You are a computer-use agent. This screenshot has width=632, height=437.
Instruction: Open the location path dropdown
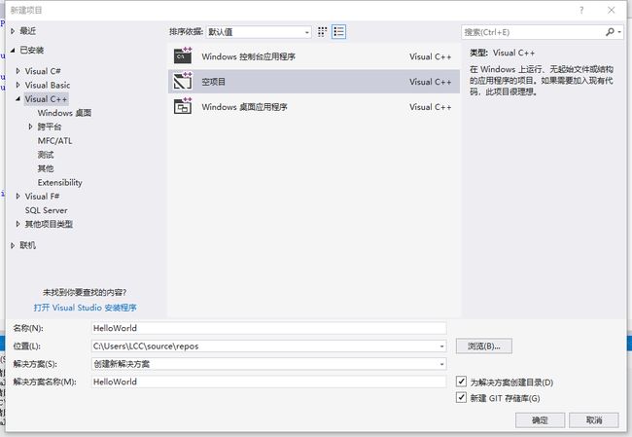click(x=441, y=346)
